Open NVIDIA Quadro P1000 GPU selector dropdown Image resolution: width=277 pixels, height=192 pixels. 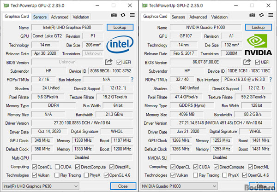(179, 186)
